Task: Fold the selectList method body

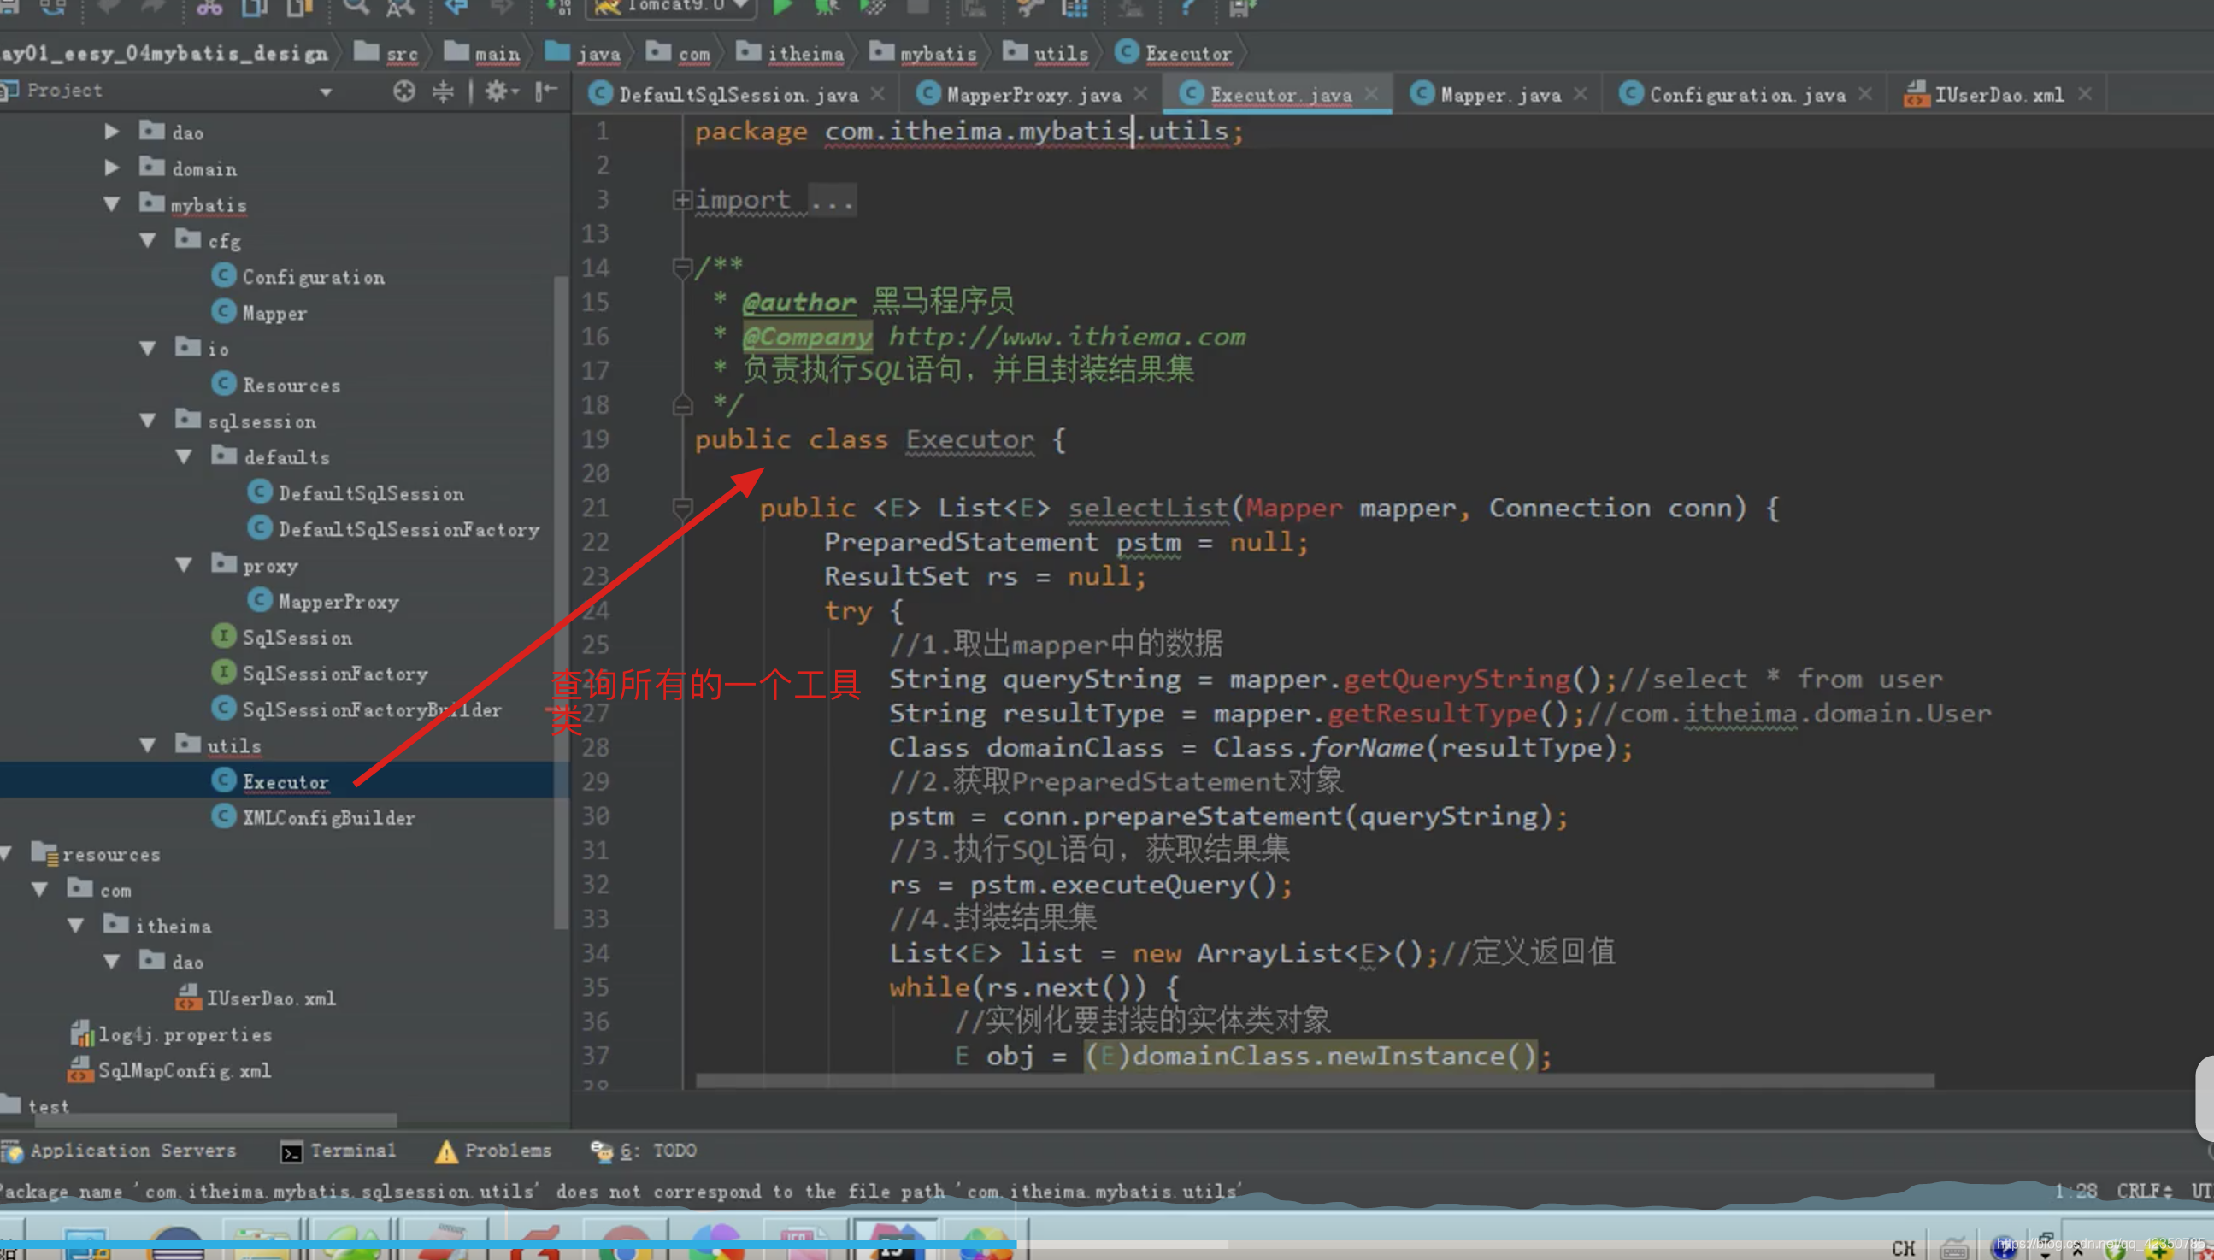Action: click(682, 507)
